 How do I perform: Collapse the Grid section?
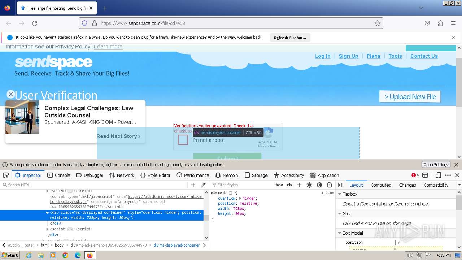[x=340, y=214]
